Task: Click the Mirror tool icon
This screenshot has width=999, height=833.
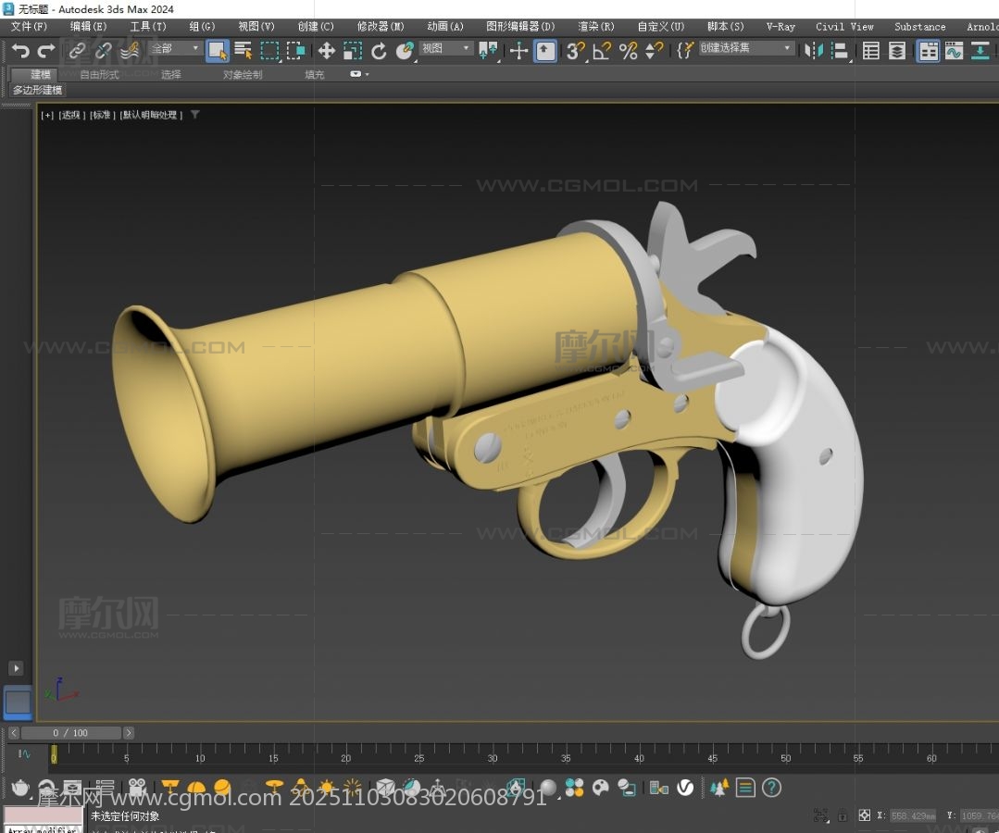Action: pos(814,51)
